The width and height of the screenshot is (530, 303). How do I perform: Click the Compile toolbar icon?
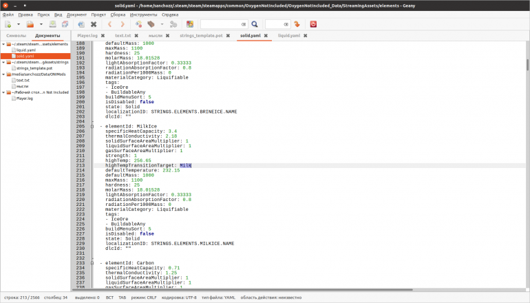(x=139, y=24)
